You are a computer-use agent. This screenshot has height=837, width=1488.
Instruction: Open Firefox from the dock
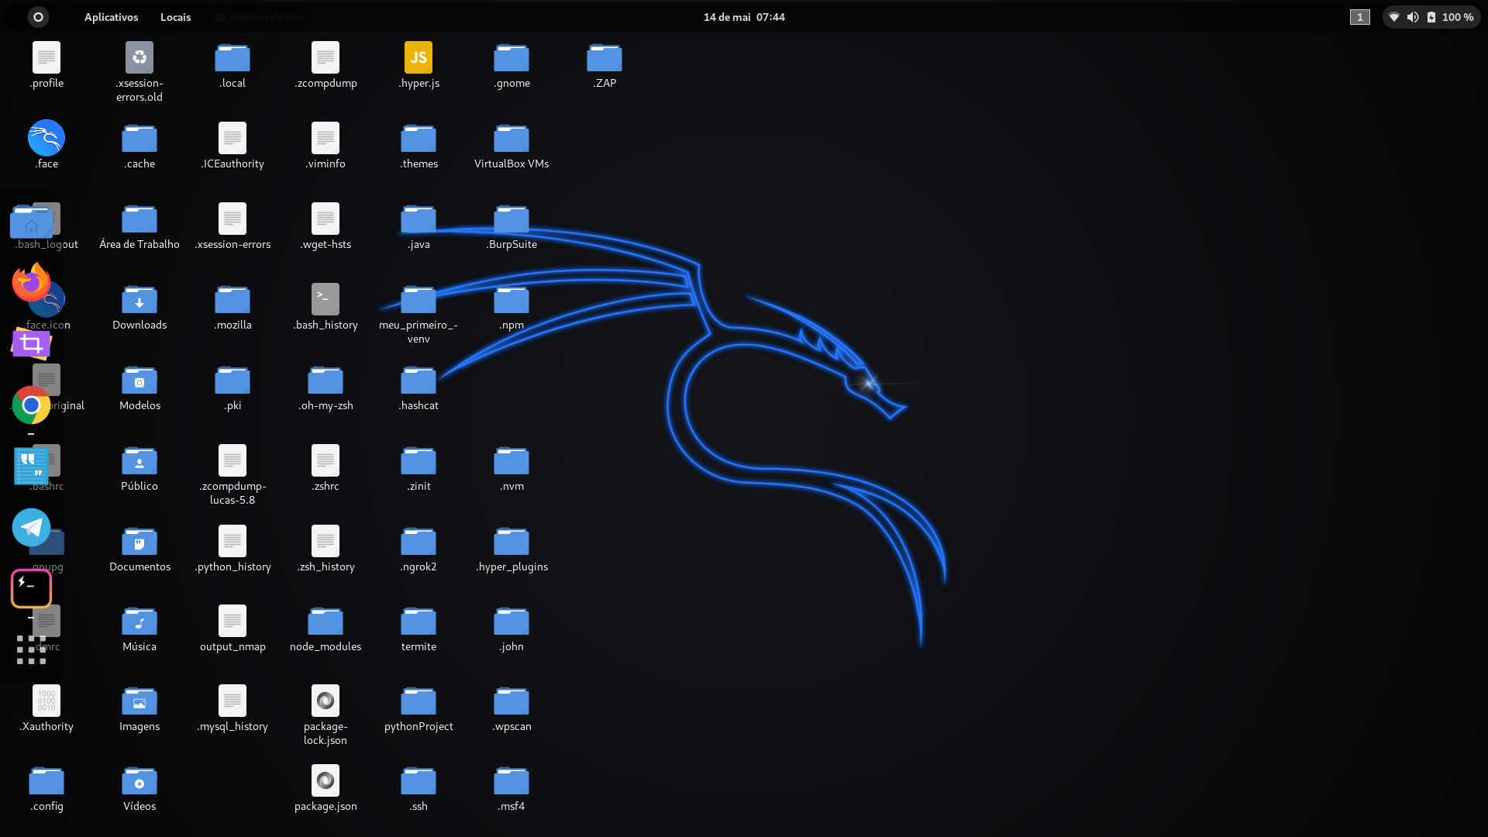(31, 282)
